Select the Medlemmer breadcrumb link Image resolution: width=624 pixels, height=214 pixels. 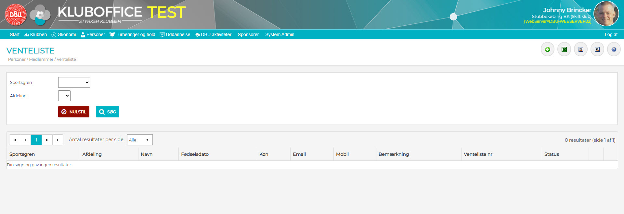(x=41, y=60)
